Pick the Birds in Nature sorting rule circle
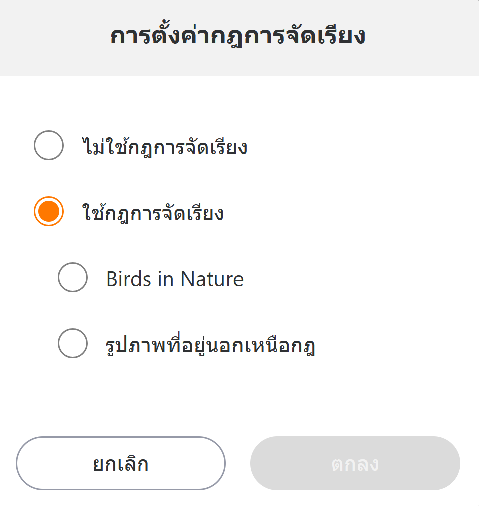Image resolution: width=479 pixels, height=506 pixels. (x=73, y=277)
